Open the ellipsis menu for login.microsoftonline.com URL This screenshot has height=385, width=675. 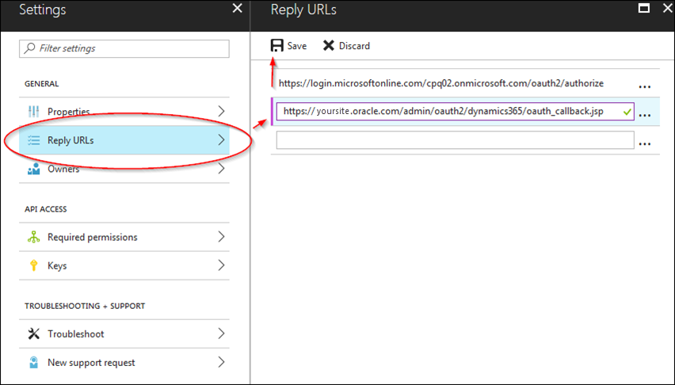click(644, 87)
